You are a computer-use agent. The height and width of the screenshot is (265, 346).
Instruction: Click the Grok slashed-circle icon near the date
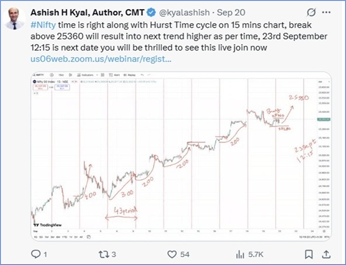[310, 12]
